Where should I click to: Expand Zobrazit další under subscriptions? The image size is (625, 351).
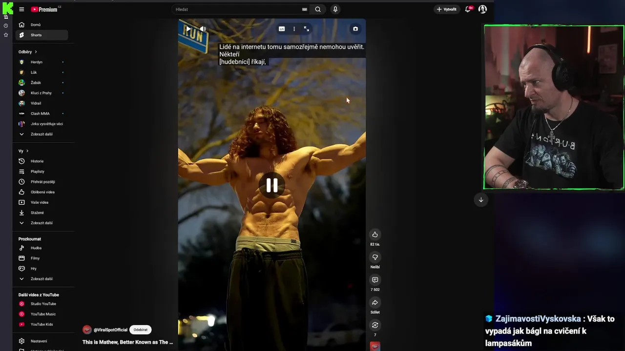[42, 134]
